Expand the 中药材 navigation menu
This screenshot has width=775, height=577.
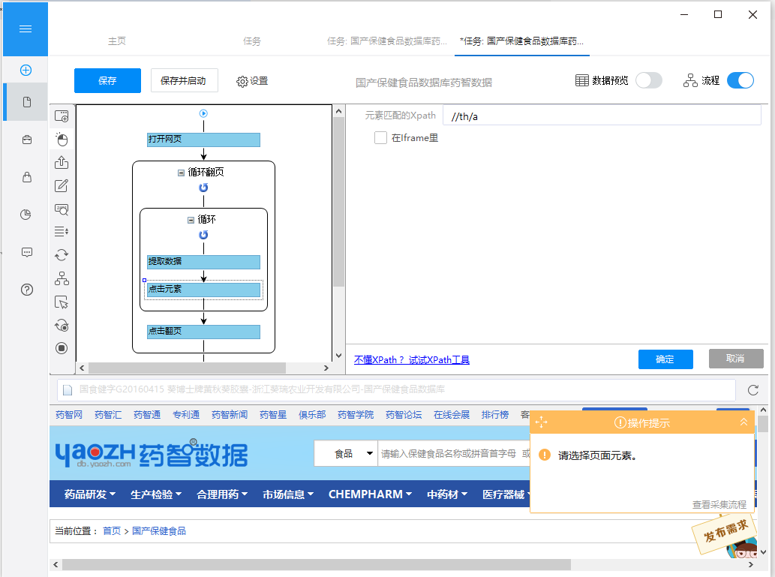pos(447,494)
